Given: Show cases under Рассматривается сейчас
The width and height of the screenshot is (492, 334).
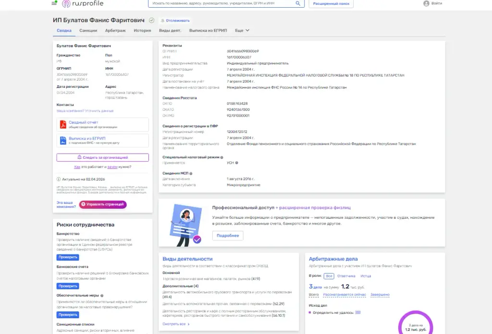Looking at the screenshot, I should 344,295.
